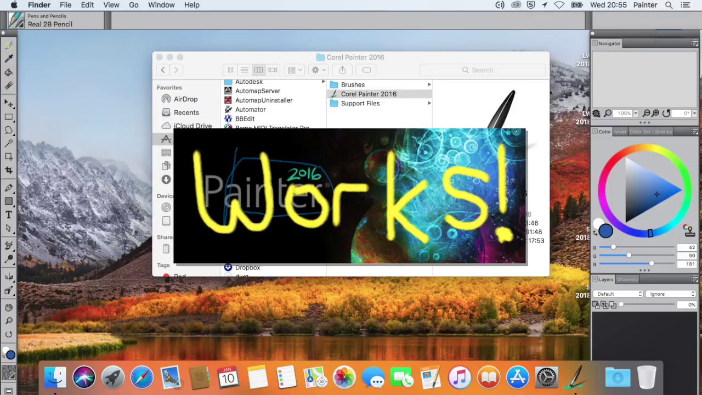The image size is (702, 395).
Task: Select the Magnifier tool in toolbox
Action: [x=9, y=321]
